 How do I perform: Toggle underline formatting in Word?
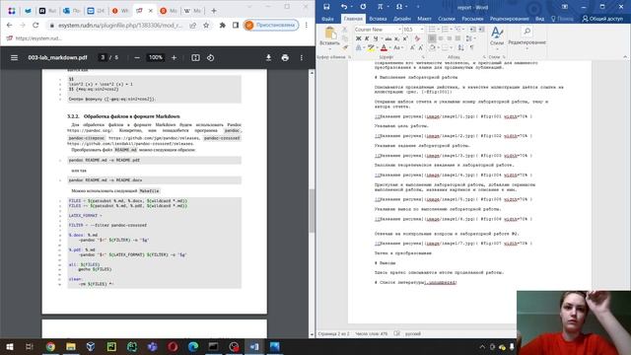376,38
